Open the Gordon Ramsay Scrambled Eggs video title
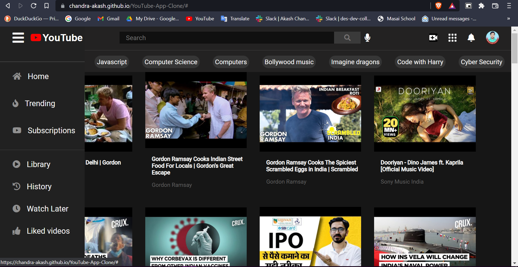 pos(312,166)
